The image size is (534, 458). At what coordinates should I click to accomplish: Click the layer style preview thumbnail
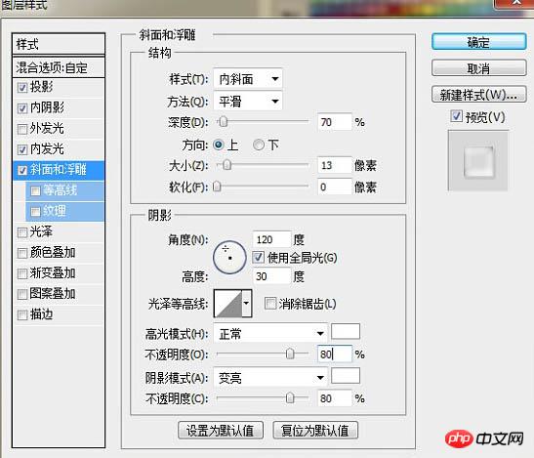478,161
